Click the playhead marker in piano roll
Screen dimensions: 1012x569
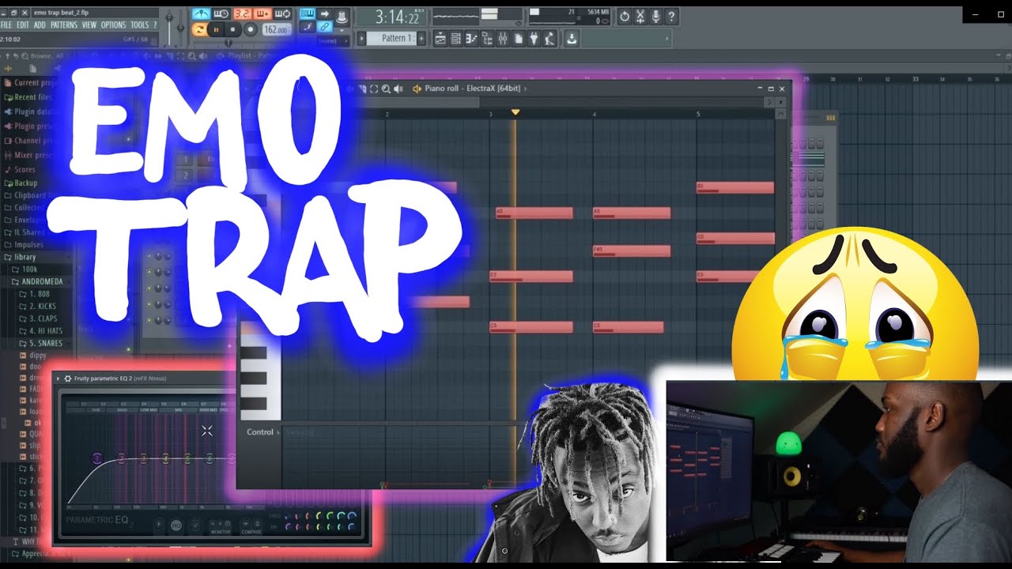point(515,113)
